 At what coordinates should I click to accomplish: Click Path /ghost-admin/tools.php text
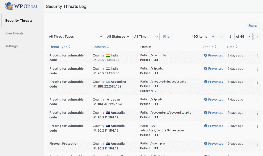click(x=163, y=82)
